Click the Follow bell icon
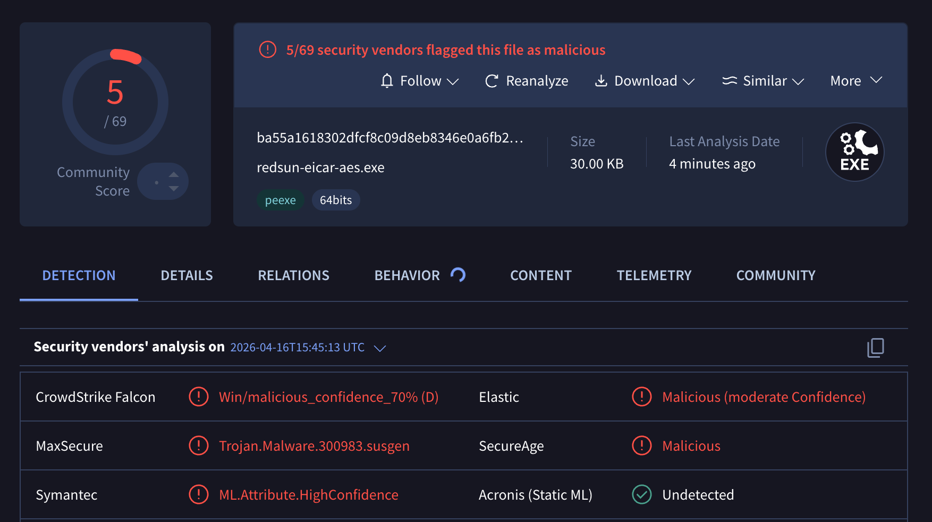This screenshot has width=932, height=522. [x=387, y=81]
